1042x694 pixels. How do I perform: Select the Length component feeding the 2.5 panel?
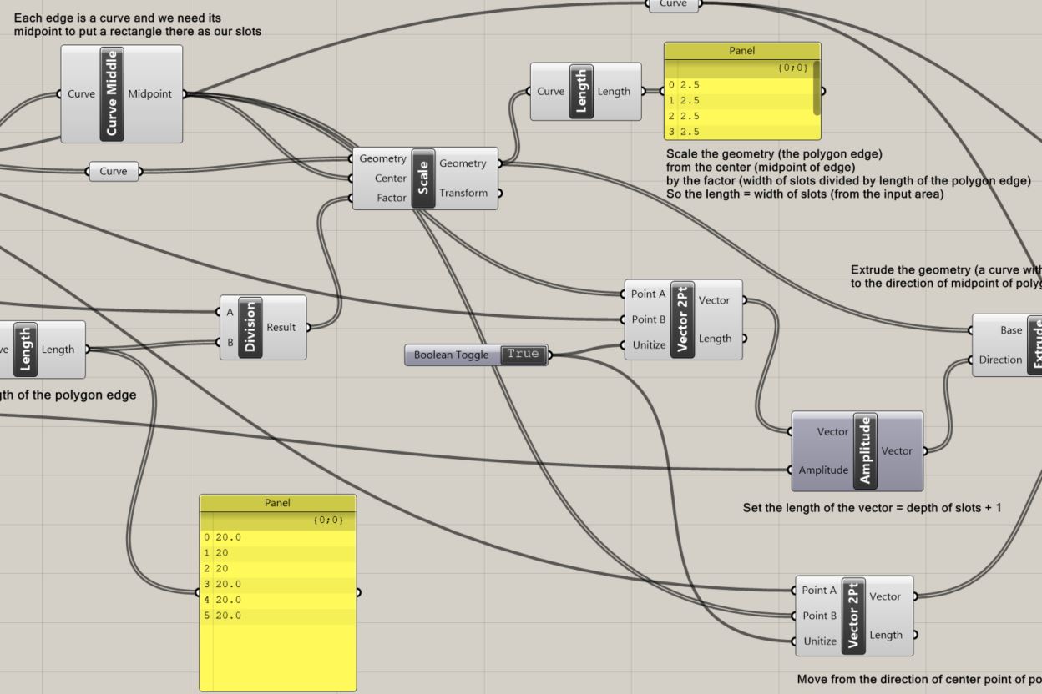(x=582, y=92)
